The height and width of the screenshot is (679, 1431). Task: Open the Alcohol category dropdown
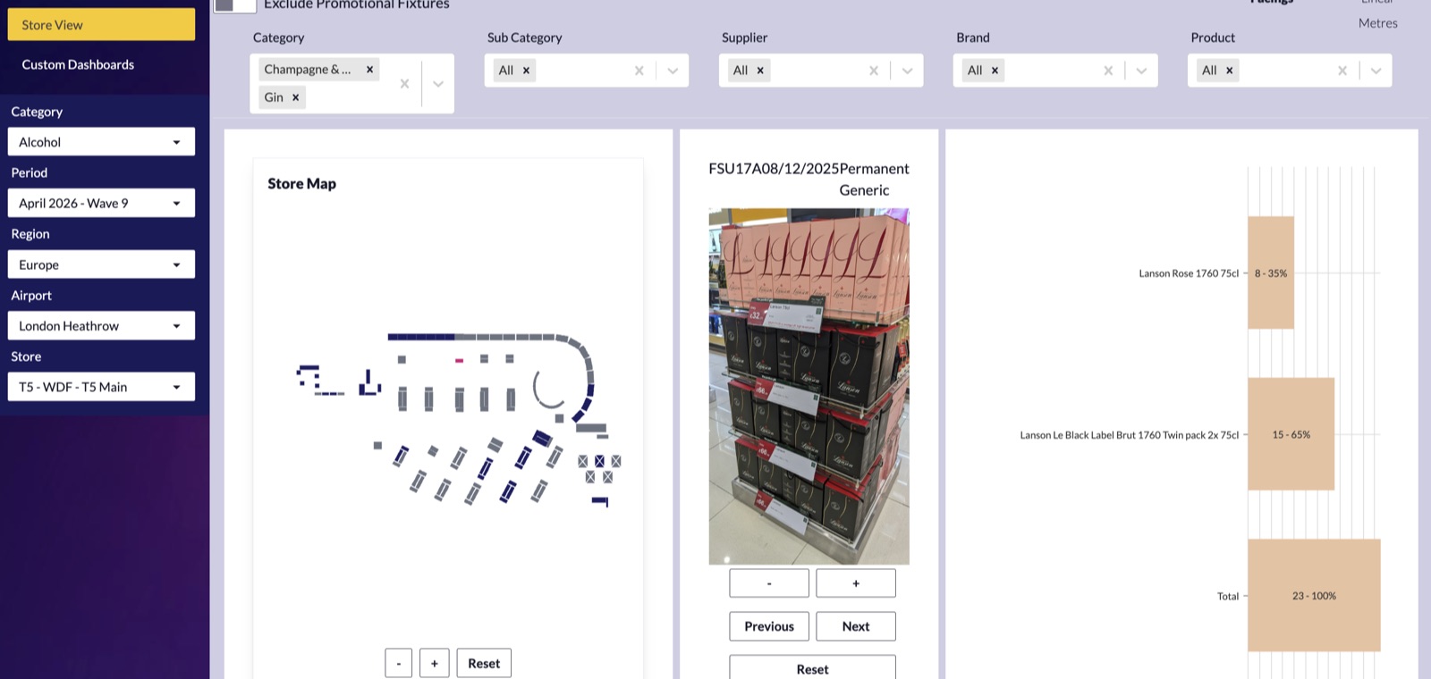point(101,142)
